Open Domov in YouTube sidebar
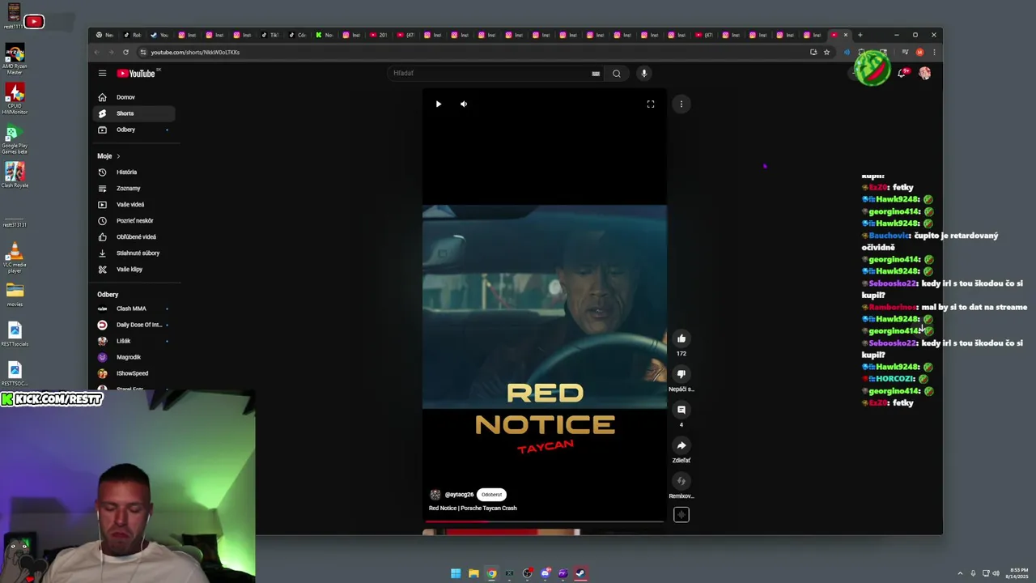The image size is (1036, 583). 134,97
